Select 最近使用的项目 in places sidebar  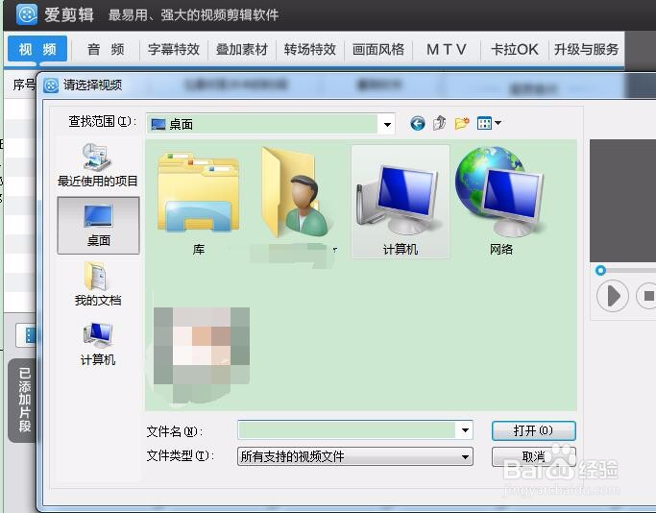click(97, 165)
